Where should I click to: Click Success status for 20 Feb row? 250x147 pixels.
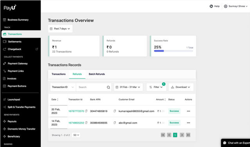[x=174, y=111]
